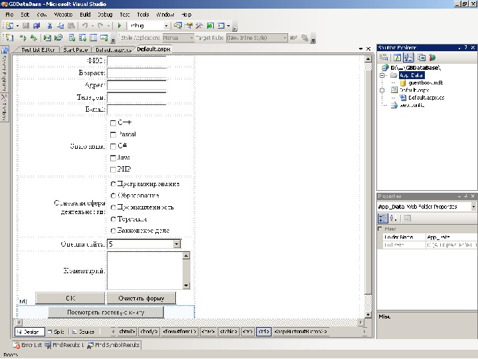Click the Property Pages icon
The image size is (478, 359).
click(x=407, y=218)
